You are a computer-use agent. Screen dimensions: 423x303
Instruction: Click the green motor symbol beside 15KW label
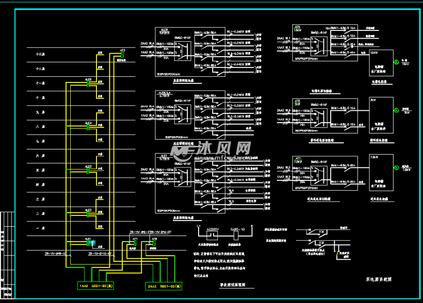point(396,62)
